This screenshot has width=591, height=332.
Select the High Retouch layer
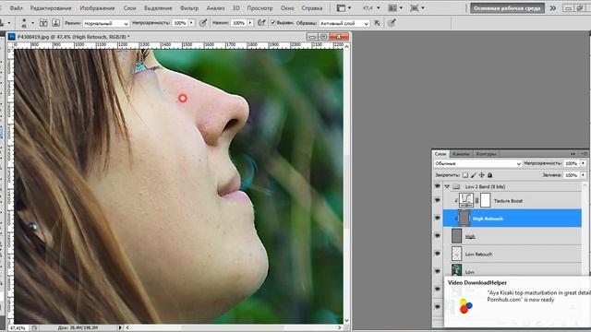click(x=513, y=219)
